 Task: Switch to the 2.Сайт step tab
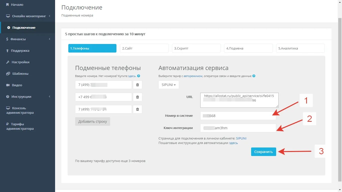click(x=144, y=48)
